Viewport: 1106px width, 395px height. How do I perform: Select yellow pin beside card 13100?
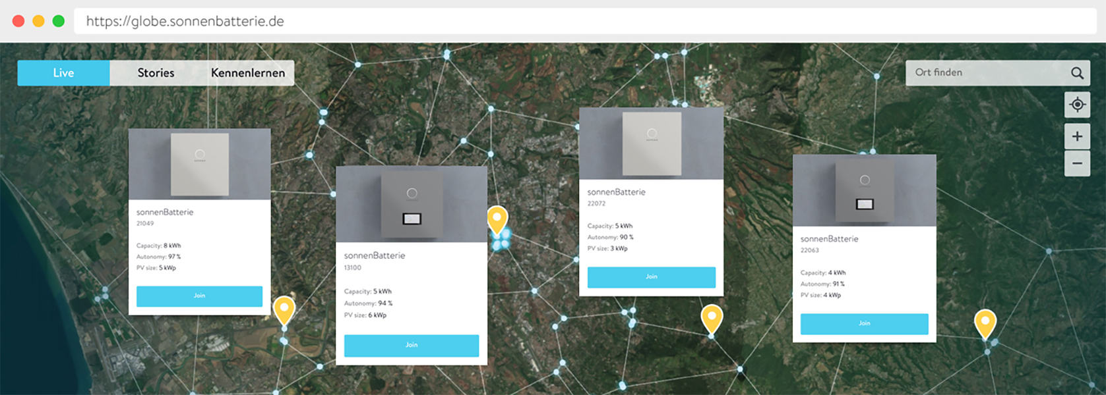(x=497, y=219)
